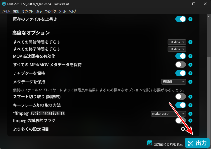Click the 出力 export button
This screenshot has height=149, width=211.
click(197, 143)
